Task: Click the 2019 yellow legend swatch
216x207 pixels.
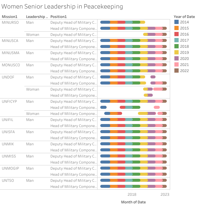Action: [177, 53]
